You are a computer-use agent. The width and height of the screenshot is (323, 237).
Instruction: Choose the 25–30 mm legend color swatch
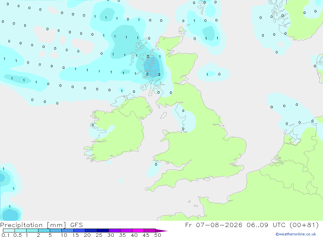pyautogui.click(x=103, y=231)
